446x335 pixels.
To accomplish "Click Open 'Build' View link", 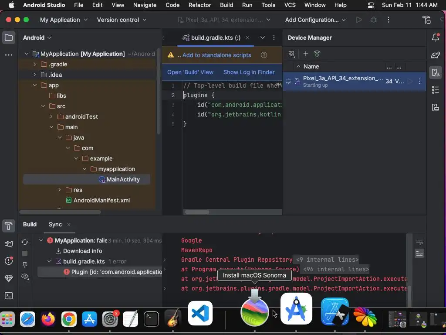I will [190, 72].
